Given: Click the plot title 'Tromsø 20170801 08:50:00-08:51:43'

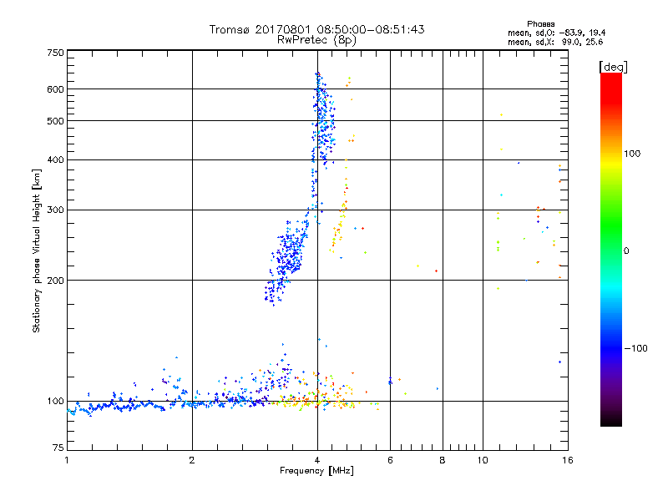Looking at the screenshot, I should pyautogui.click(x=316, y=29).
